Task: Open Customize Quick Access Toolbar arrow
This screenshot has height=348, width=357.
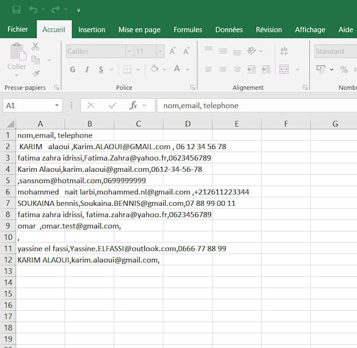Action: click(x=79, y=10)
